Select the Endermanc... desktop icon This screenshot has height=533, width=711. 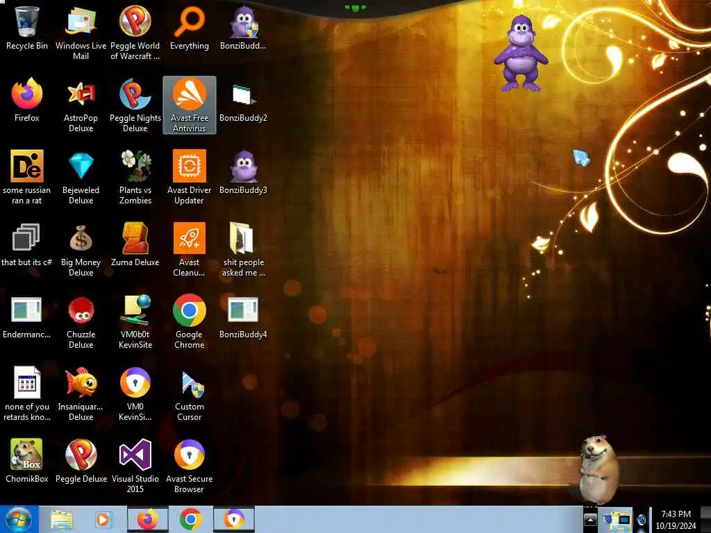coord(27,317)
